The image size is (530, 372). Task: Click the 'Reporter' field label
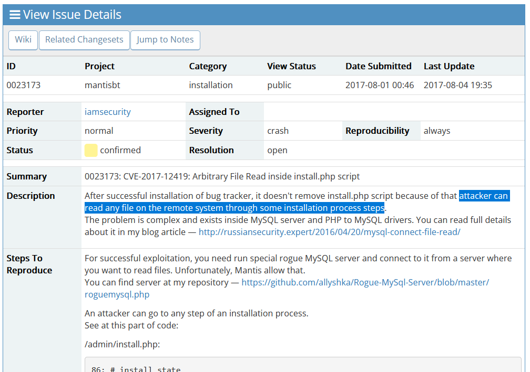[25, 112]
